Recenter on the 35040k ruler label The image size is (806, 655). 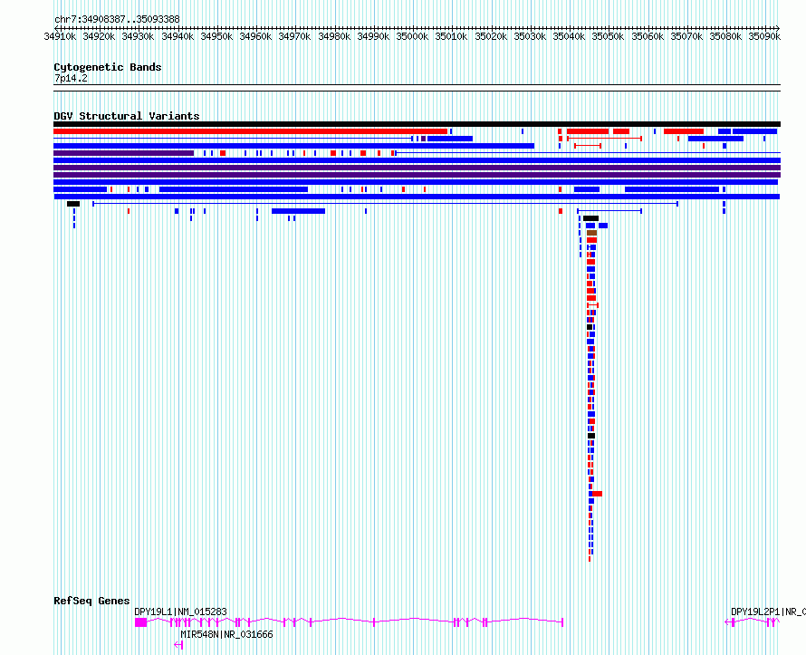(x=569, y=36)
